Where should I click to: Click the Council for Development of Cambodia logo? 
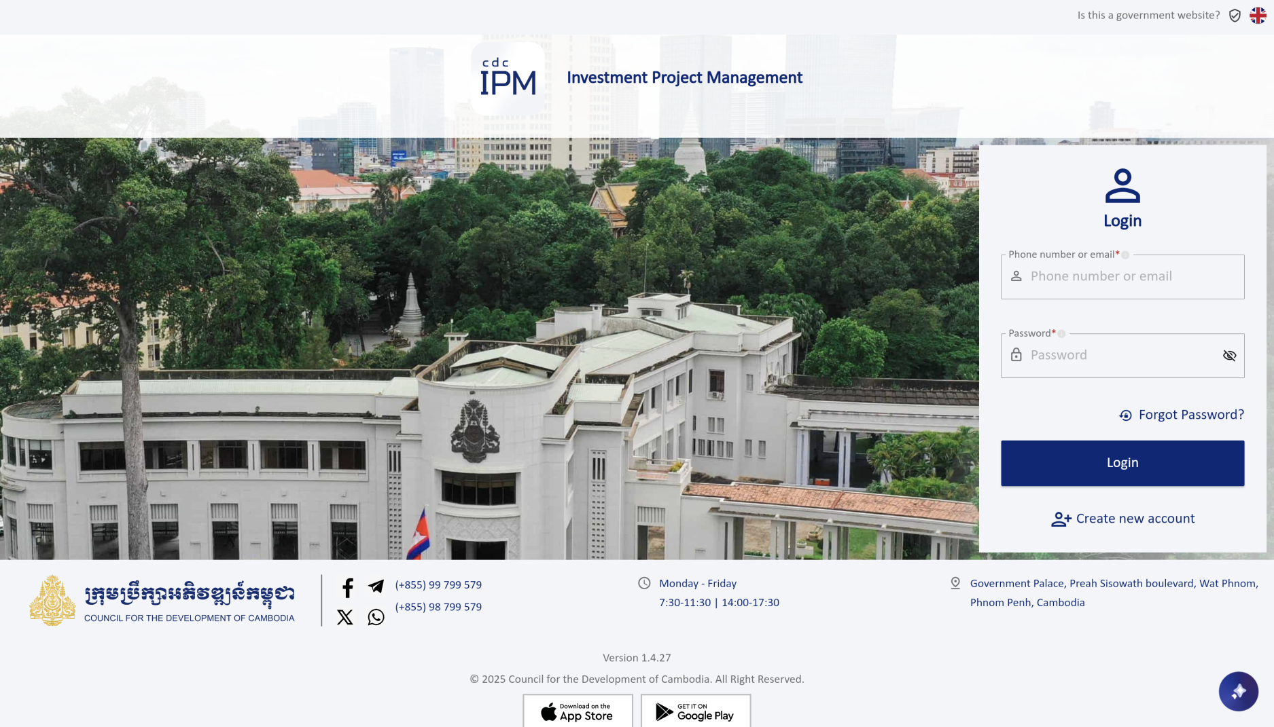162,601
